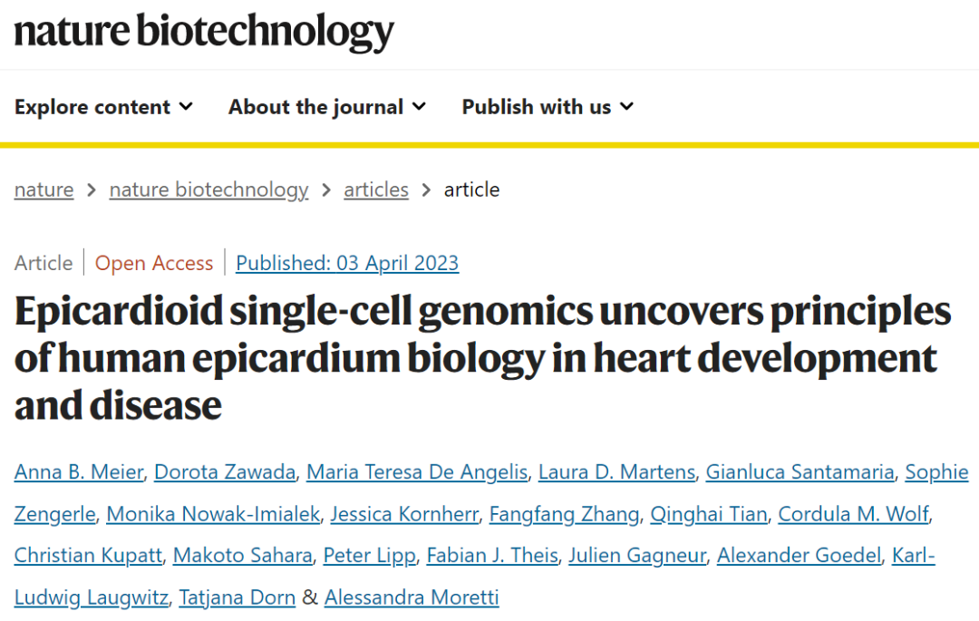The image size is (979, 621).
Task: Open author Anna B. Meier
Action: pos(79,471)
